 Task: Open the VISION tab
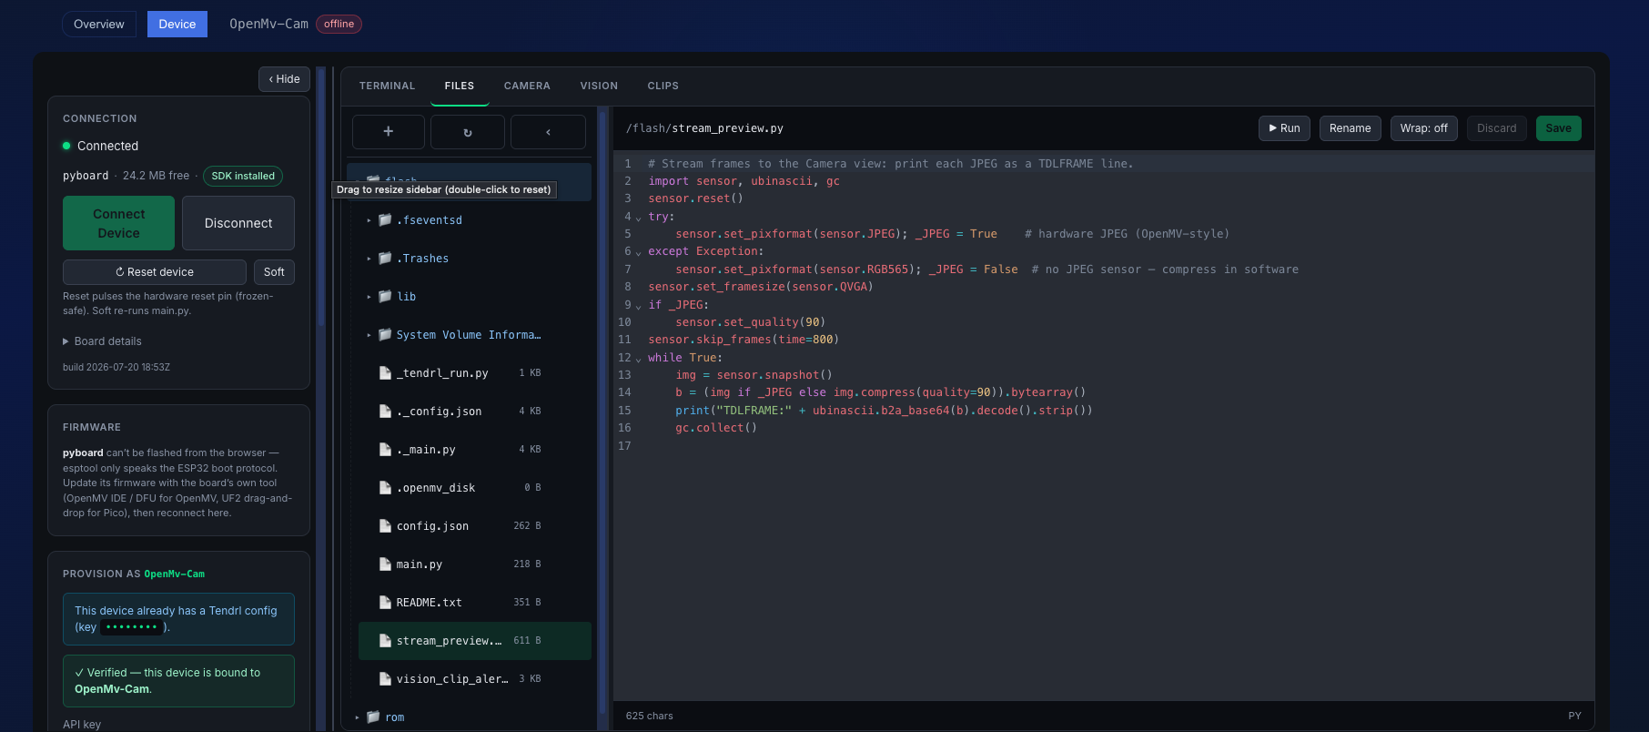[599, 86]
